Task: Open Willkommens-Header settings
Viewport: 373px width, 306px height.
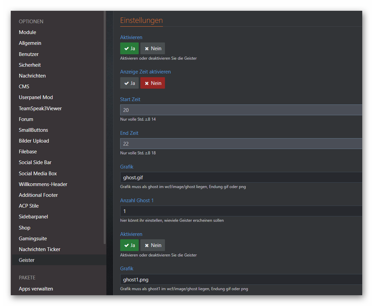Action: click(x=43, y=184)
